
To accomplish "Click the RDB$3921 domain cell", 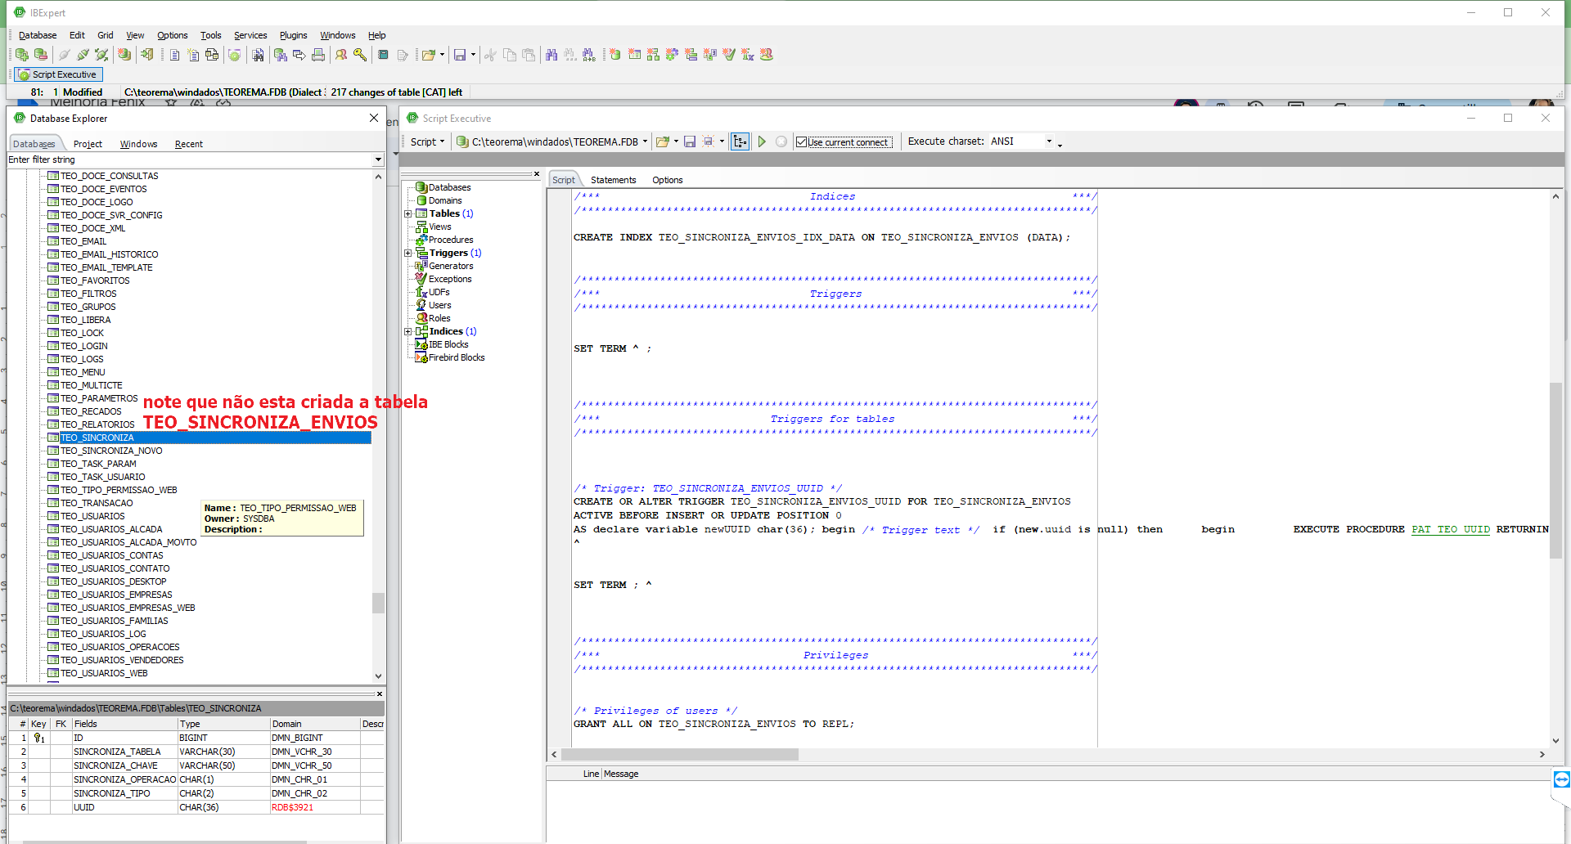I will (315, 808).
